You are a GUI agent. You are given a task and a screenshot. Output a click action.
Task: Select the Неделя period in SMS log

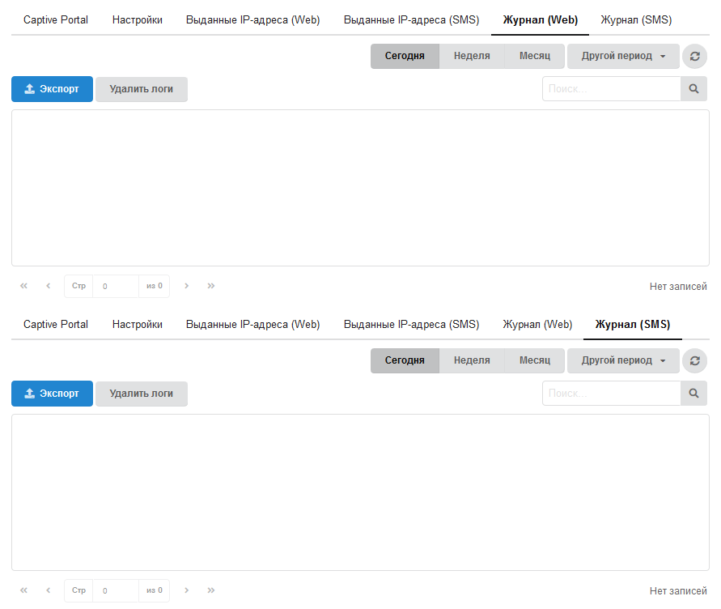(472, 360)
